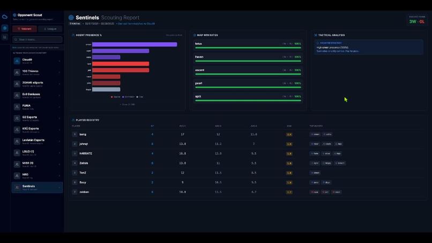Expand the LOUD row chevron

pyautogui.click(x=59, y=153)
